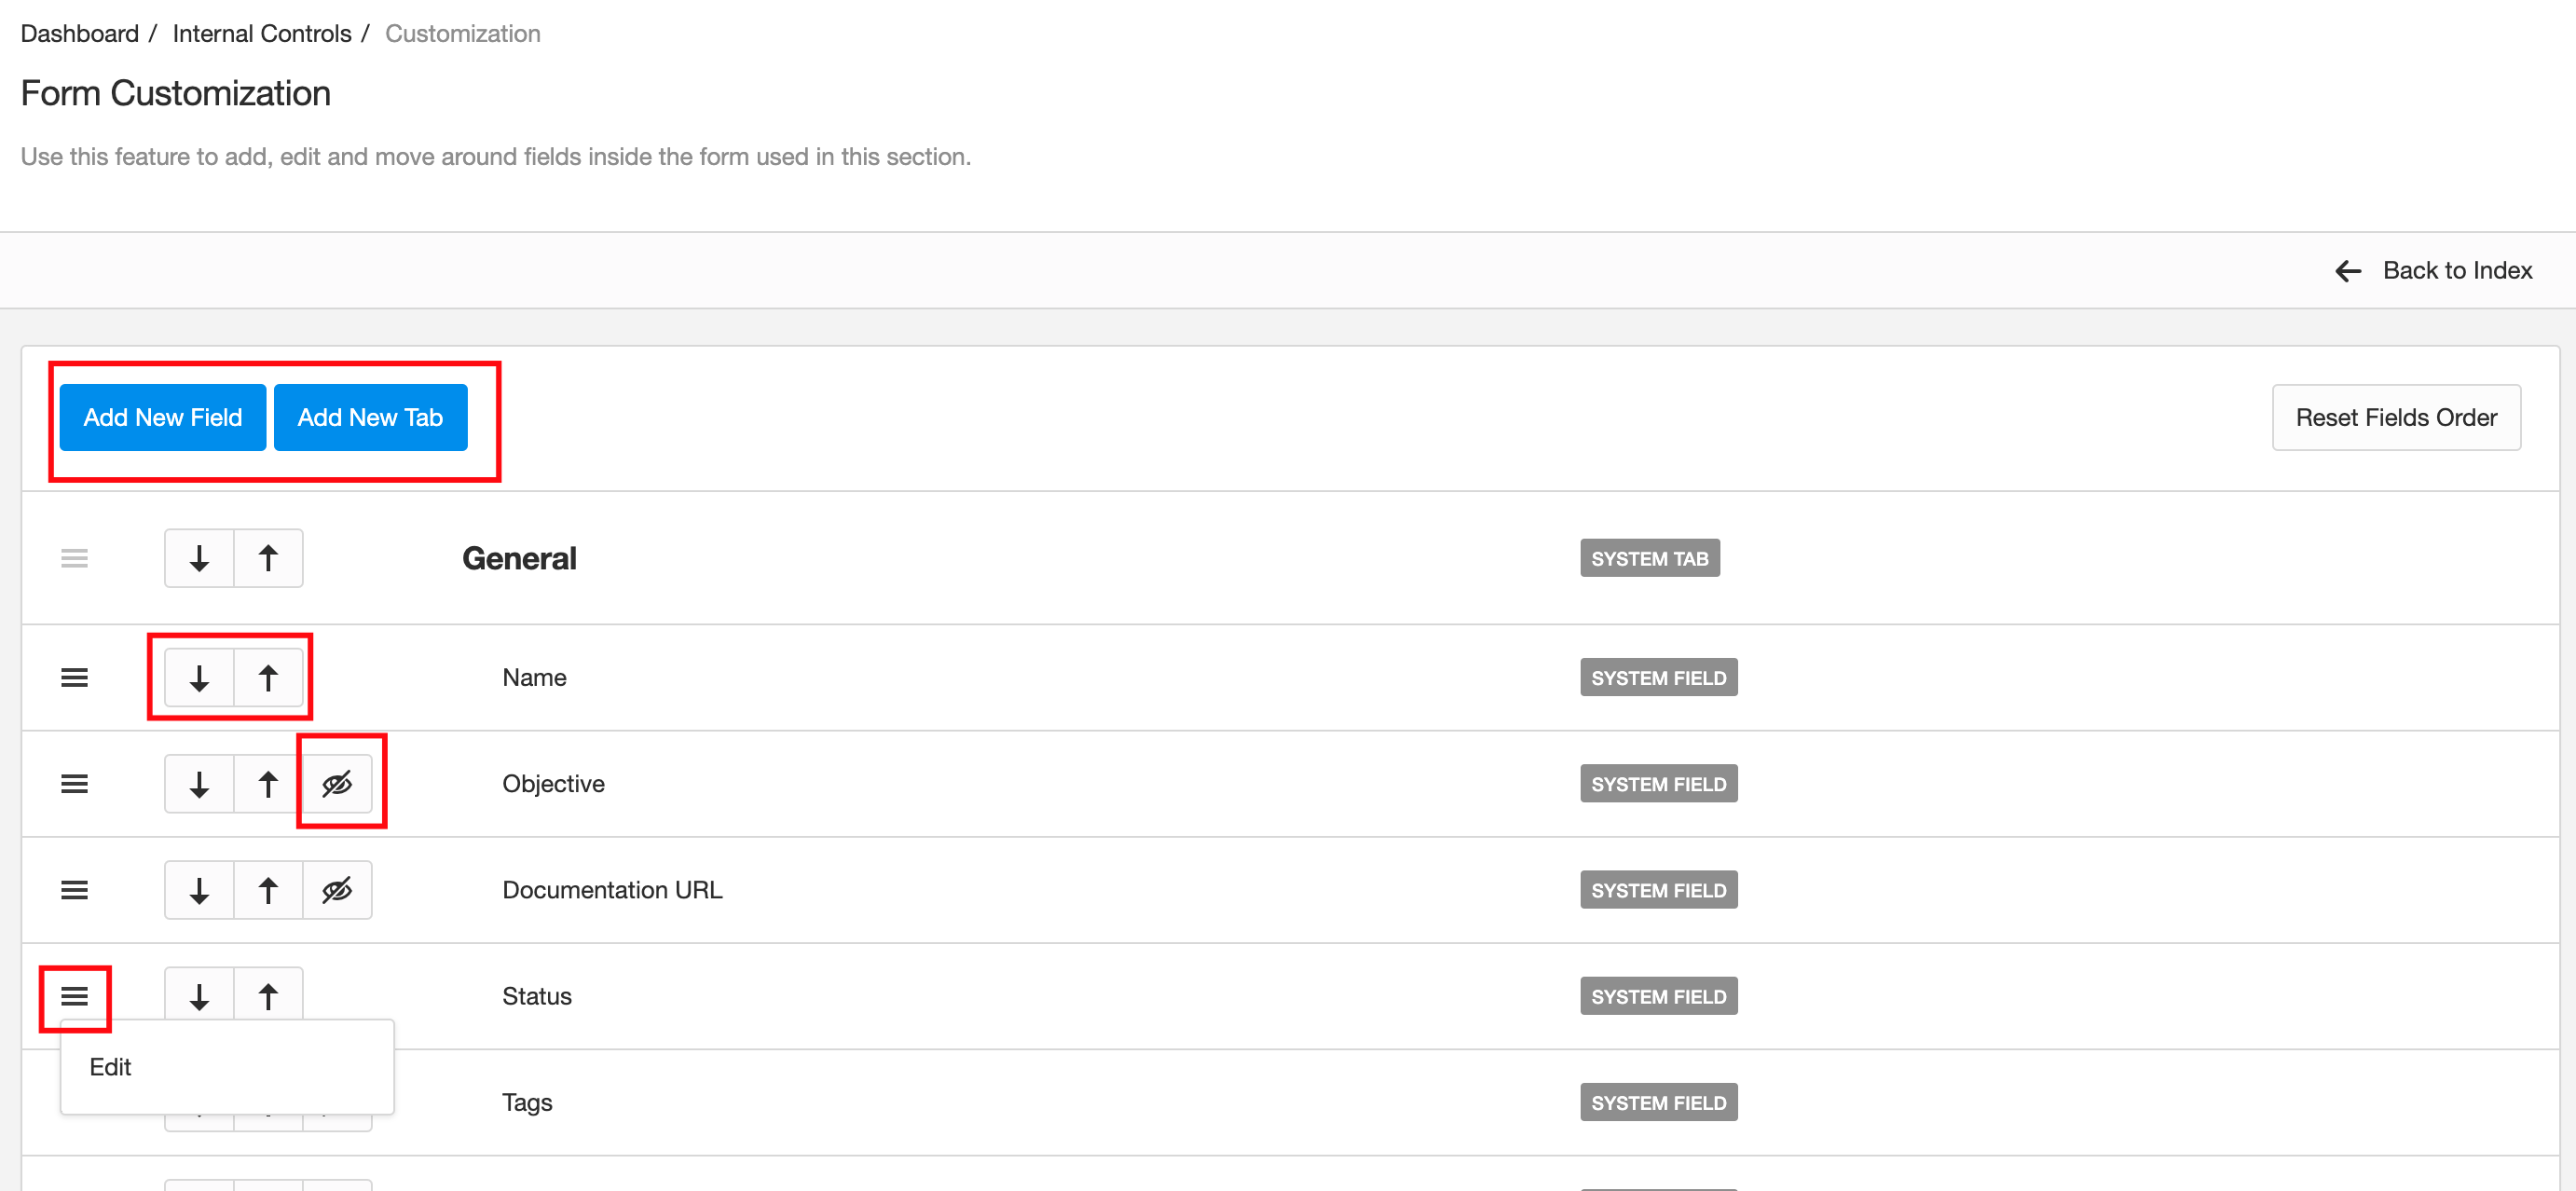Hide the Objective field
The height and width of the screenshot is (1191, 2576).
[x=337, y=784]
